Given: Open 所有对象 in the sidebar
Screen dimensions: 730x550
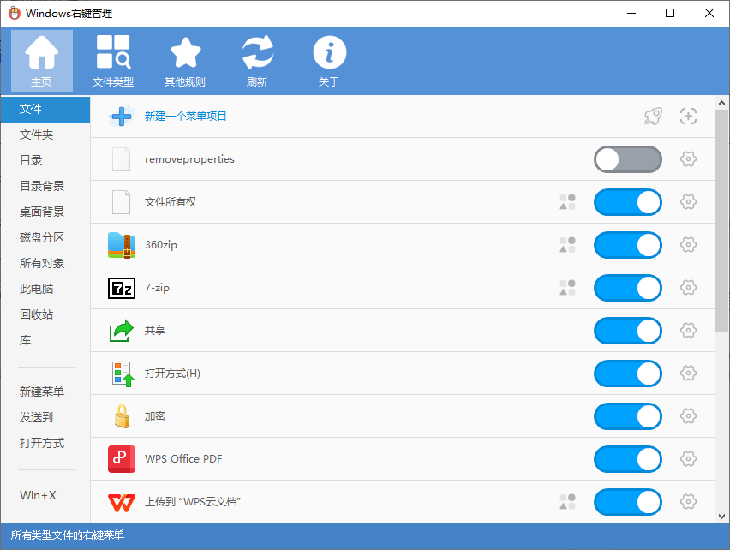Looking at the screenshot, I should pyautogui.click(x=45, y=263).
